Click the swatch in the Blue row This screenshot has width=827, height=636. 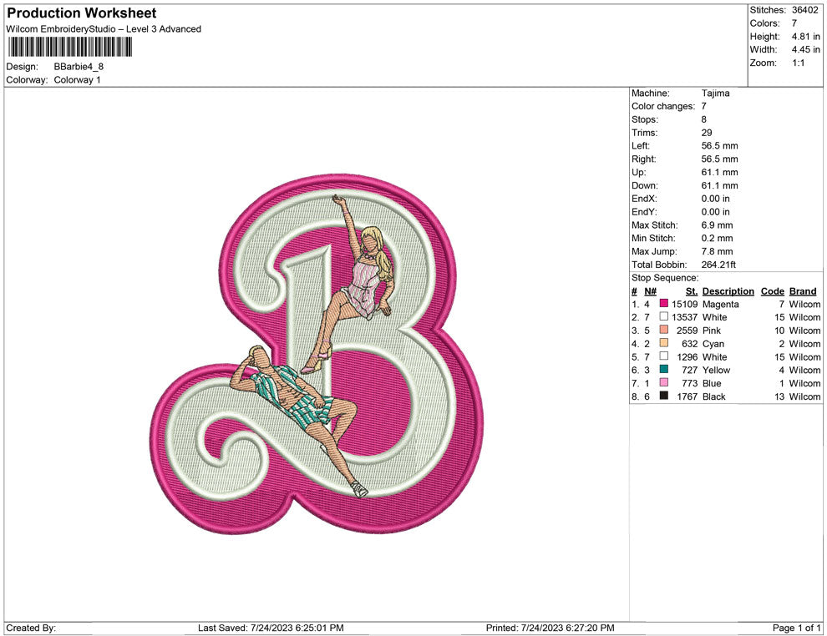pos(664,383)
